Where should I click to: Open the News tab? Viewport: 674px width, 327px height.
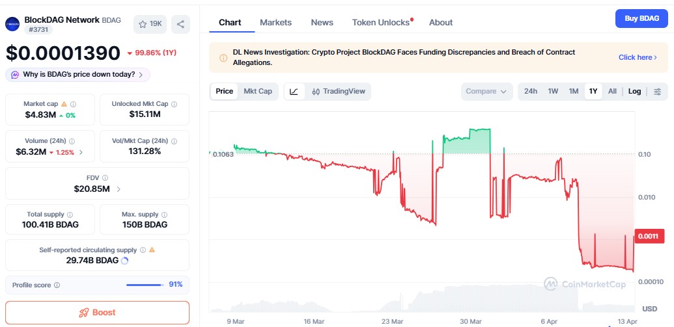pyautogui.click(x=322, y=22)
